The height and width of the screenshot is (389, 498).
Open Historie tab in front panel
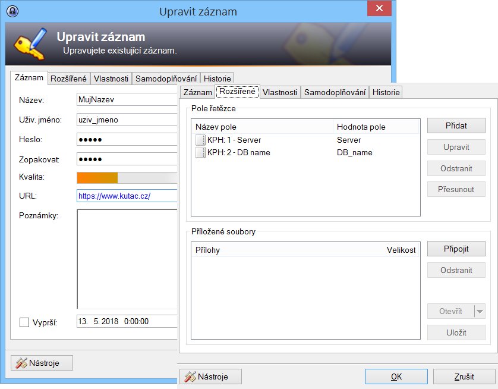pos(386,92)
